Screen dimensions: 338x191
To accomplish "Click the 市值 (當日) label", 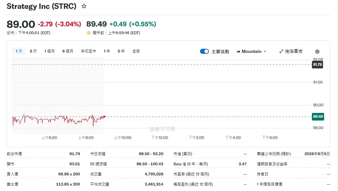I will pos(183,154).
